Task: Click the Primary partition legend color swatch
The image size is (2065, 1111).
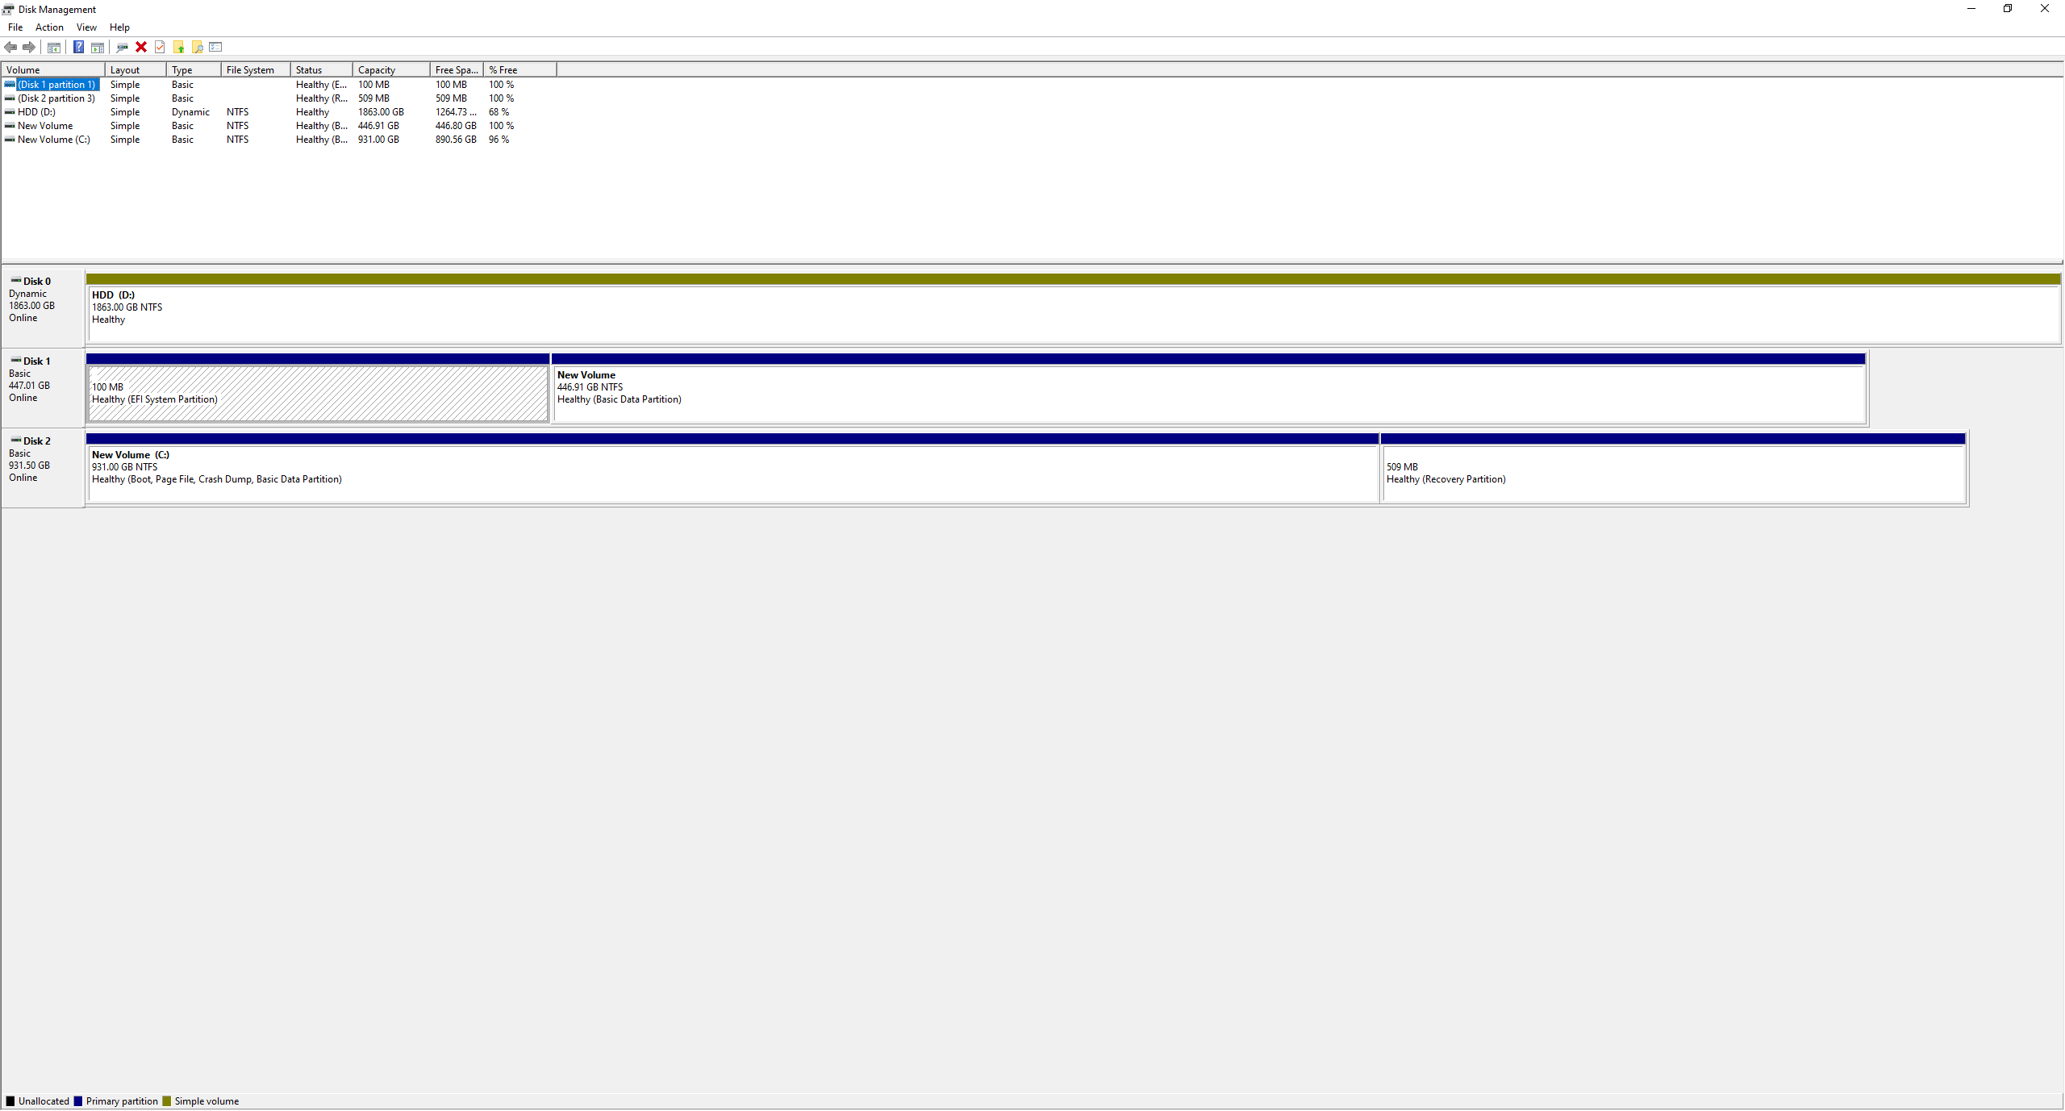Action: tap(78, 1101)
